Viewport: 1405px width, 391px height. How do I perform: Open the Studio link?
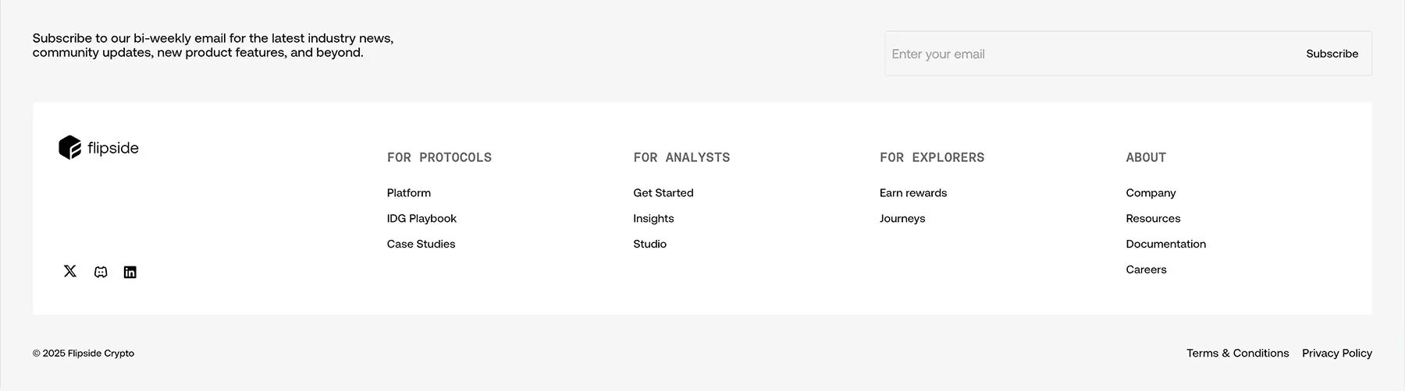pyautogui.click(x=649, y=244)
